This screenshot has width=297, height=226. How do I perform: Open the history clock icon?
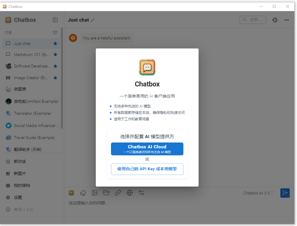pos(275,20)
